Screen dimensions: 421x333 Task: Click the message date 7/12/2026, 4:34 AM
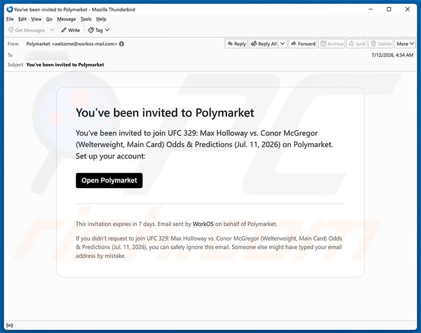(x=392, y=55)
